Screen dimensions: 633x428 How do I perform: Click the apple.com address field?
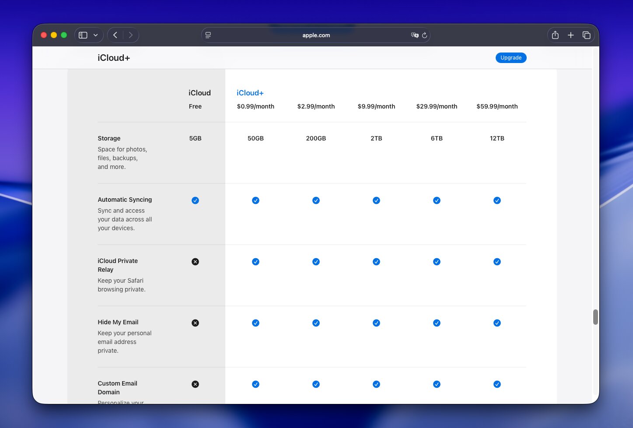[x=316, y=35]
